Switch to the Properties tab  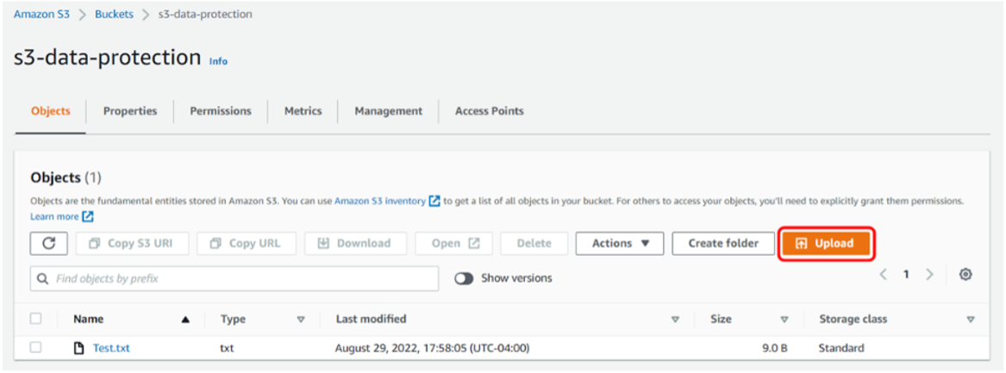pyautogui.click(x=130, y=111)
